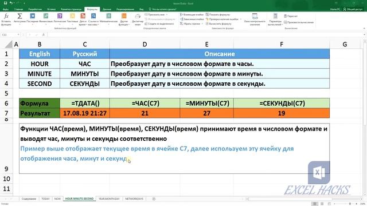
Task: Open the Data ribbon tab
Action: [x=107, y=9]
